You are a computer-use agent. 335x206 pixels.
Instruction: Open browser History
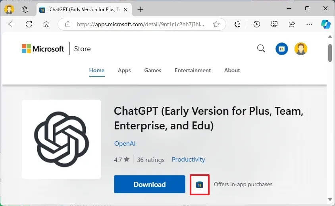(x=256, y=24)
